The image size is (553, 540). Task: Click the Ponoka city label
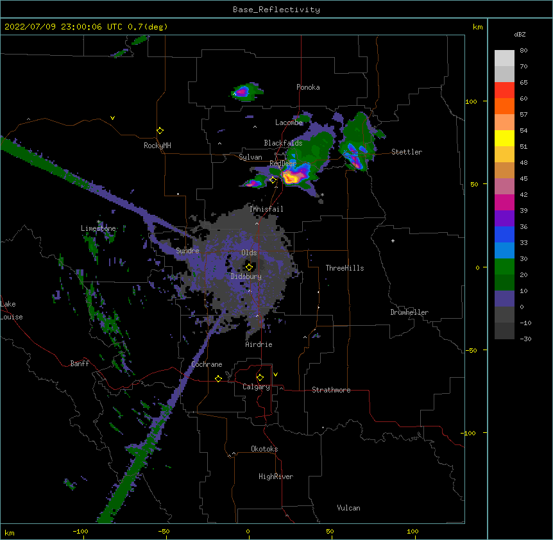(308, 87)
